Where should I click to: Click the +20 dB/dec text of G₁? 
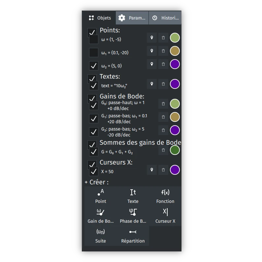(119, 122)
